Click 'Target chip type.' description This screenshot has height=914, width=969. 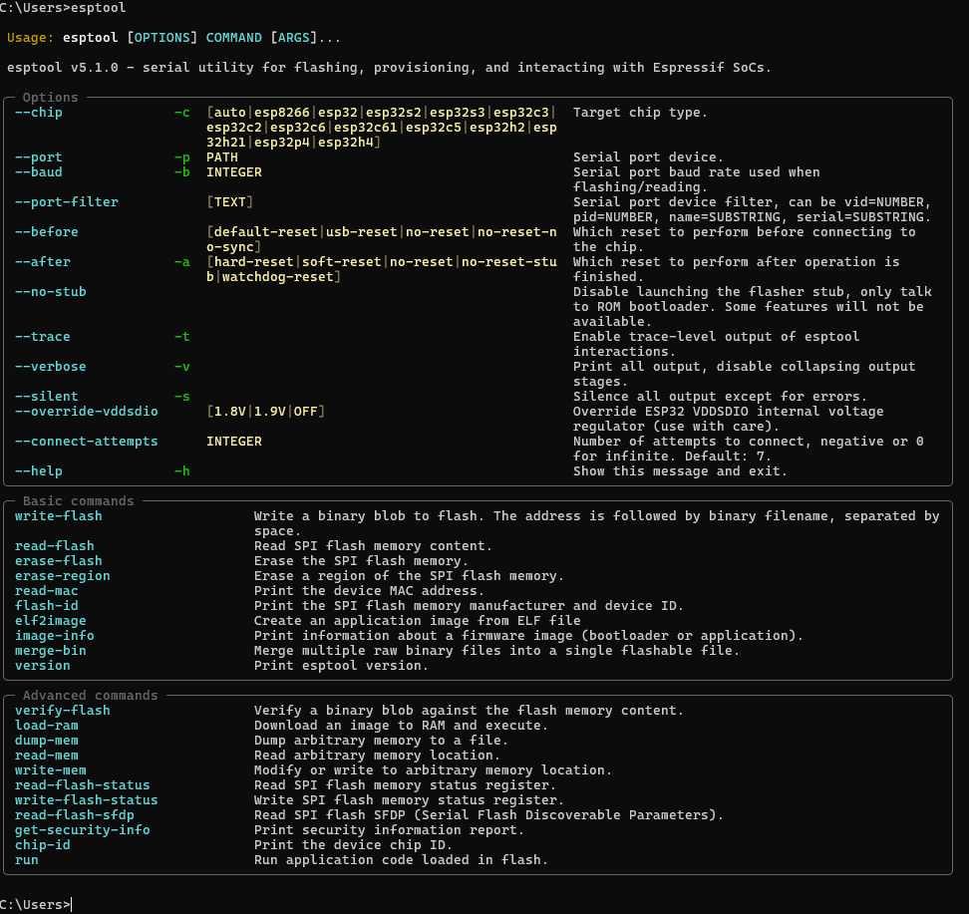point(640,113)
